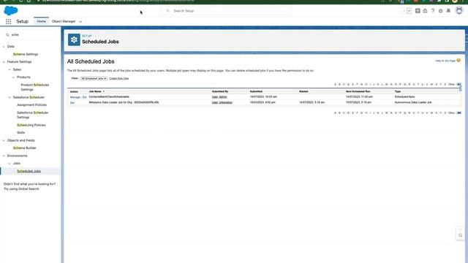This screenshot has width=468, height=263.
Task: Open the App Launcher grid icon
Action: point(8,21)
